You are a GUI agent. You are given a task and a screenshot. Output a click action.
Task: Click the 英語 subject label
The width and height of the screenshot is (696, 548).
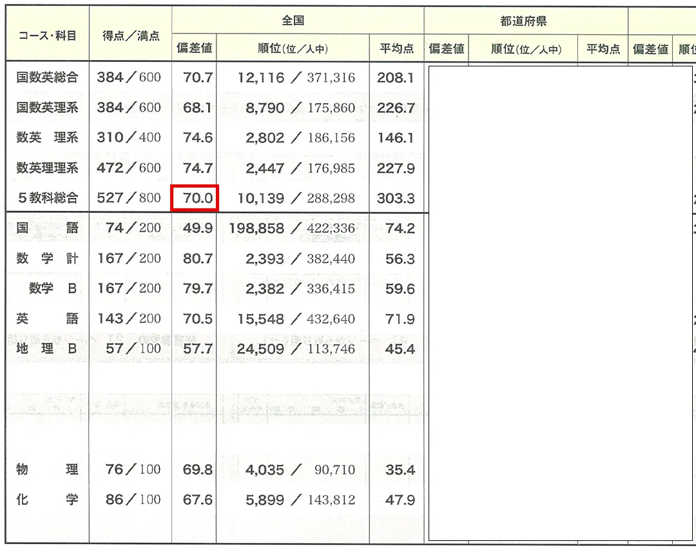coord(47,318)
